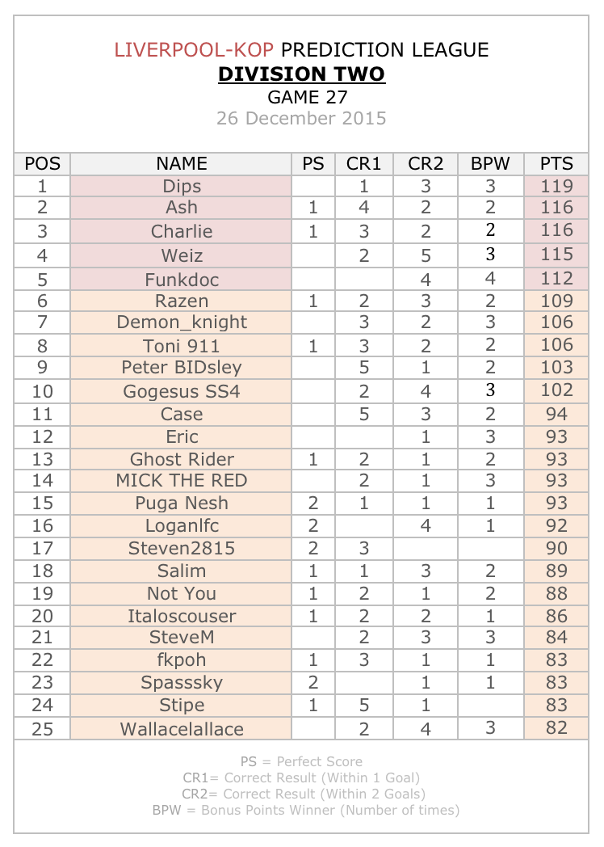Click the GAME 27 subtitle text
The height and width of the screenshot is (847, 604).
[x=307, y=97]
